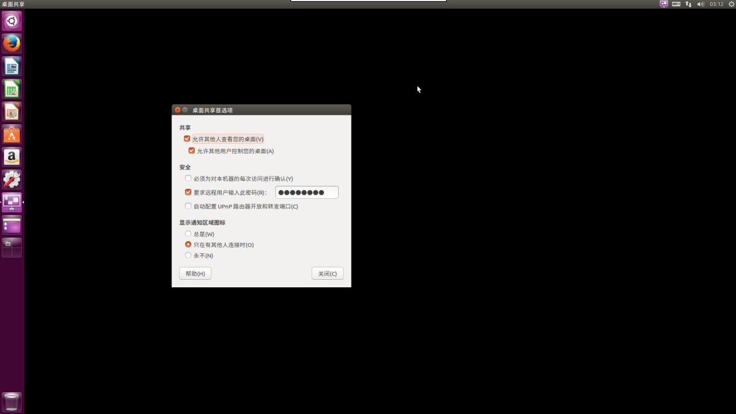
Task: Enable 自动配置 UPnP 路由器 checkbox
Action: [x=188, y=206]
